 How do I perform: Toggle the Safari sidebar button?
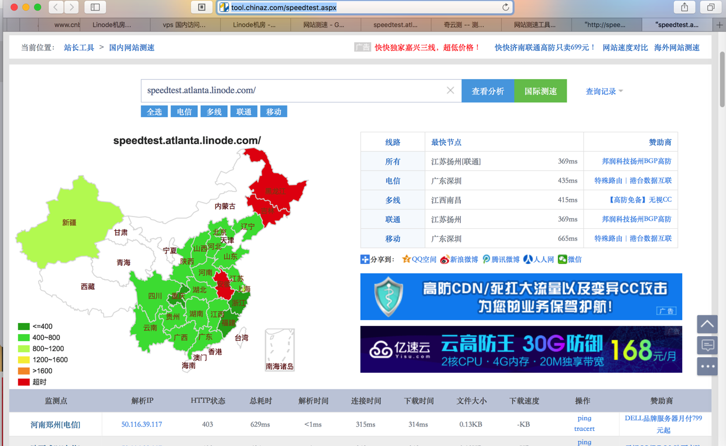(95, 8)
